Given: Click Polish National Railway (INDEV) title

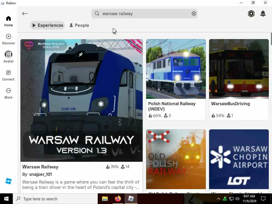Looking at the screenshot, I should click(172, 106).
